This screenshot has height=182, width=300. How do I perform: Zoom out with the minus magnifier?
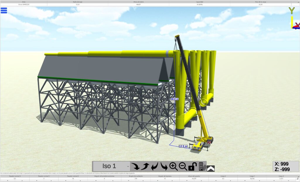coord(183,166)
